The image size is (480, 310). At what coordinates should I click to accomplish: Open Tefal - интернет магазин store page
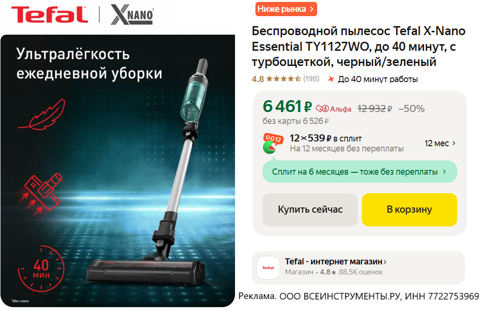[336, 262]
